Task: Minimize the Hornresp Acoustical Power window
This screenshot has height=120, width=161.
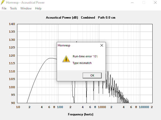Action: click(x=132, y=3)
